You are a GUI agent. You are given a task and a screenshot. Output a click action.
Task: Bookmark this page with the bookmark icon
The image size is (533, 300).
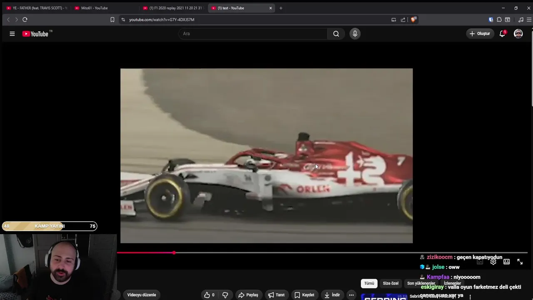click(x=112, y=20)
